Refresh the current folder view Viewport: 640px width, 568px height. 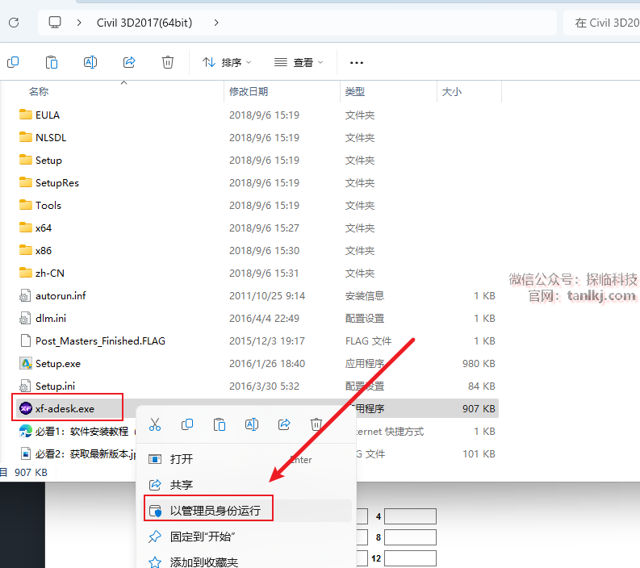coord(14,23)
